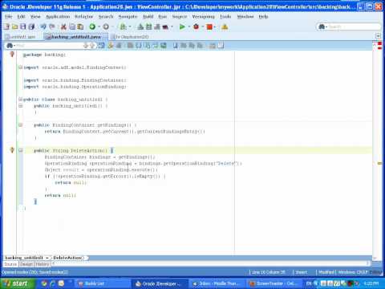Collapse the getBindings method fold
The width and height of the screenshot is (385, 289).
(20, 125)
